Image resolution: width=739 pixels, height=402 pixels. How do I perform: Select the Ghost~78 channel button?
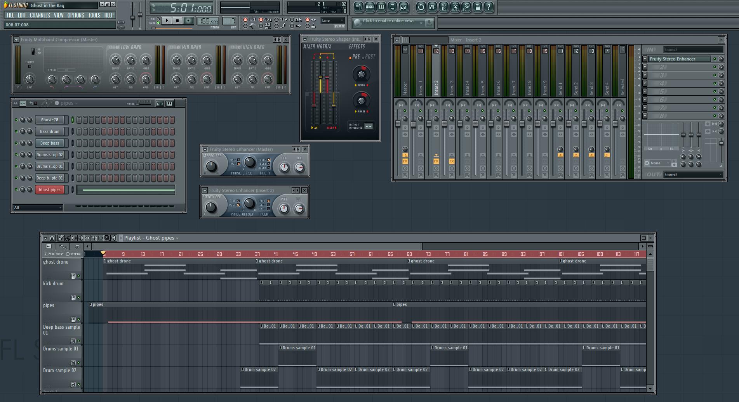[x=50, y=120]
